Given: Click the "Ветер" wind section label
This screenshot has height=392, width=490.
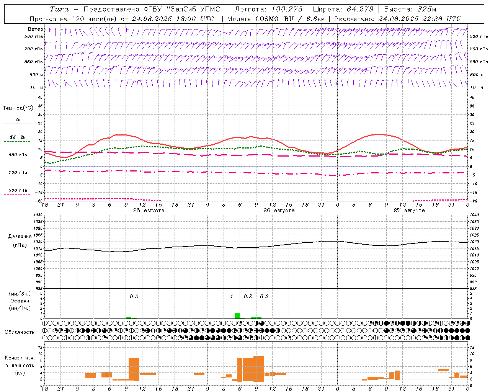Looking at the screenshot, I should pyautogui.click(x=35, y=29).
